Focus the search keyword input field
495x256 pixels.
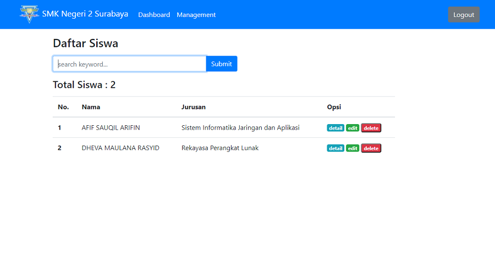129,64
